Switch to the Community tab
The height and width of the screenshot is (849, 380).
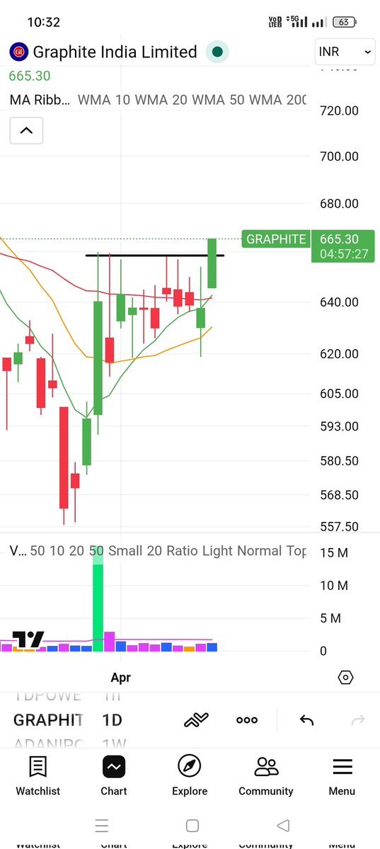(x=266, y=775)
